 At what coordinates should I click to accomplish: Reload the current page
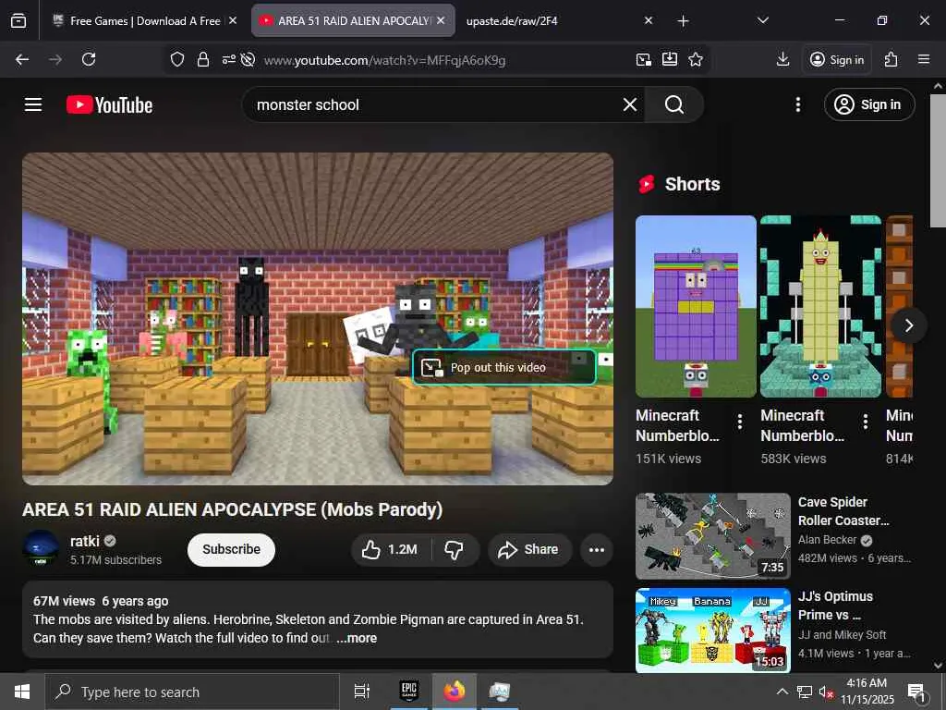(89, 59)
